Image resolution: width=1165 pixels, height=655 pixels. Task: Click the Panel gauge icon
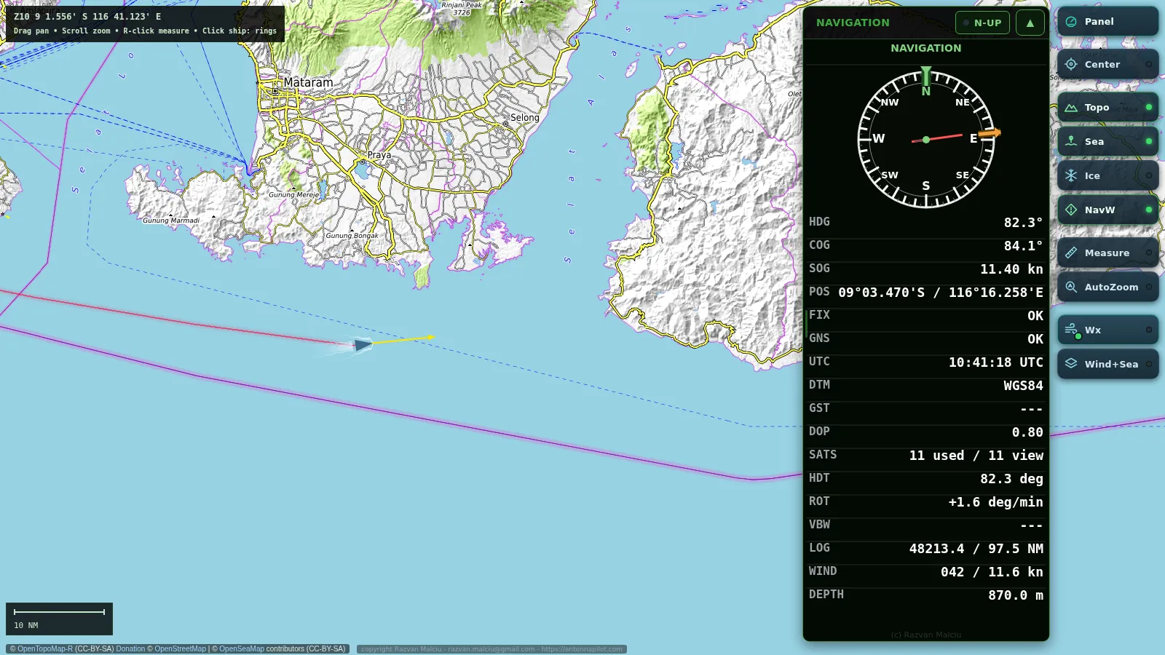(x=1071, y=22)
